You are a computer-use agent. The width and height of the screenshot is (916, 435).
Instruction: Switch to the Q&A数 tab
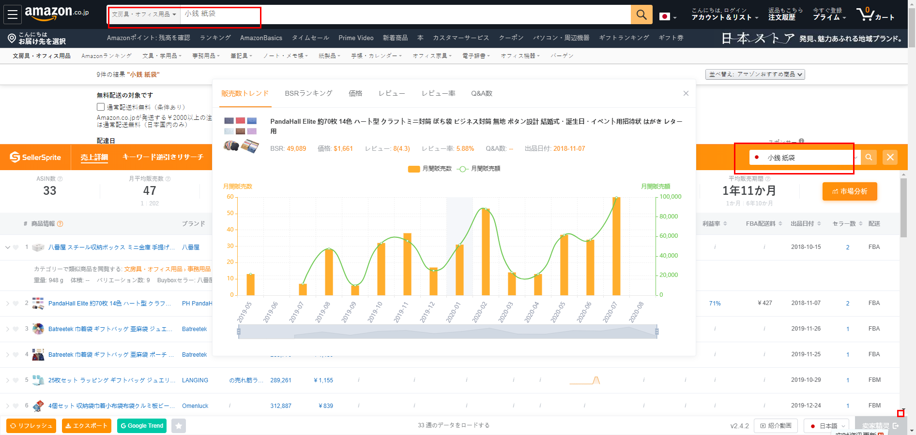482,93
